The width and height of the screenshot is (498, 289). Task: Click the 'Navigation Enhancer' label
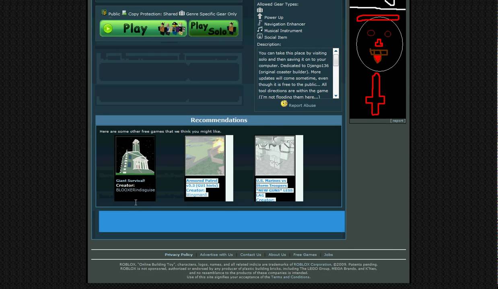coord(285,24)
